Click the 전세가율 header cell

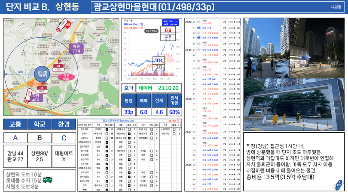(174, 101)
